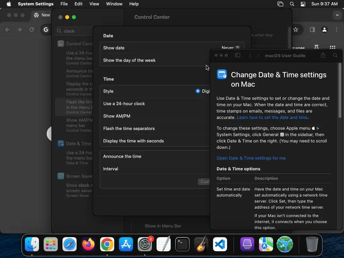Viewport: 344px width, 258px height.
Task: Click Flash the time separators row
Action: click(155, 128)
